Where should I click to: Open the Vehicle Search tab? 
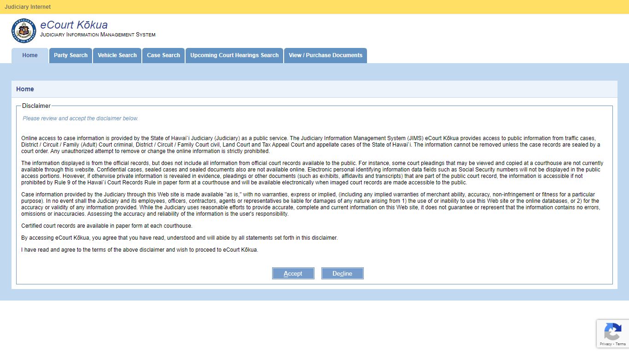(x=117, y=55)
